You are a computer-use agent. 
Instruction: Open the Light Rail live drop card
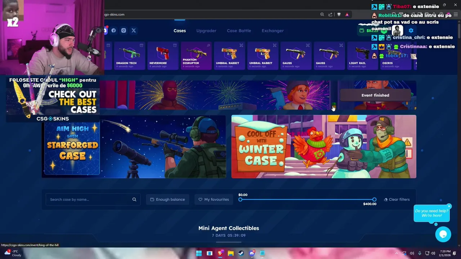tap(363, 56)
